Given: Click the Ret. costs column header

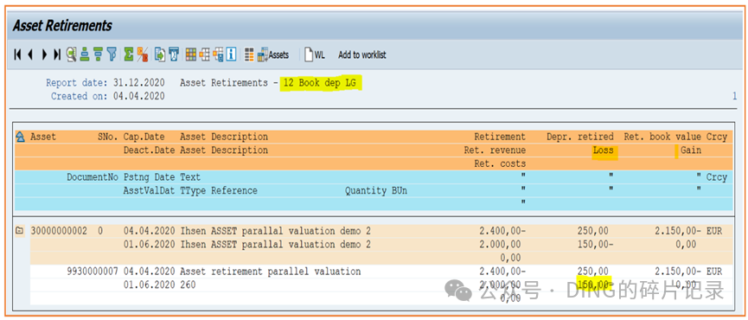Looking at the screenshot, I should pos(500,163).
